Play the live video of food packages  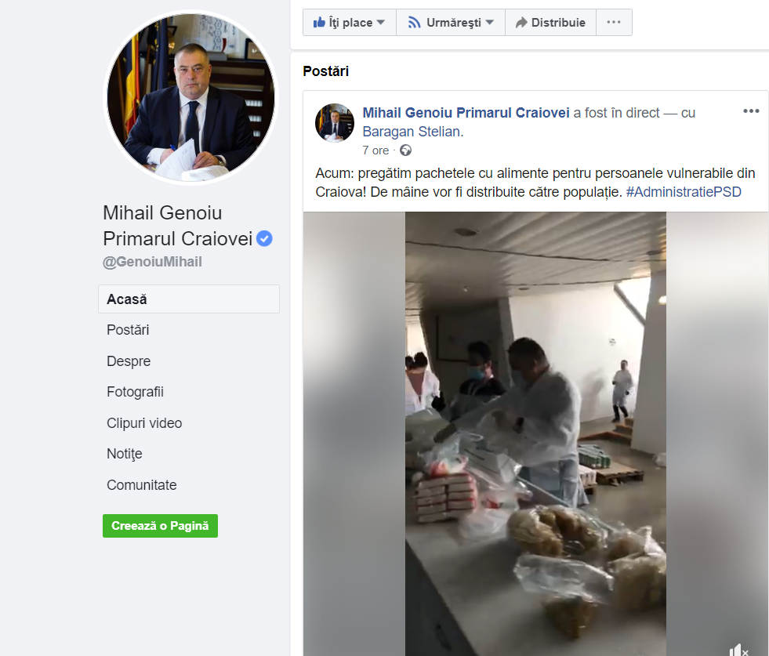(x=535, y=431)
